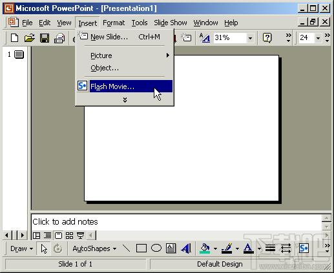
Task: Click the New blank presentation icon
Action: click(15, 38)
